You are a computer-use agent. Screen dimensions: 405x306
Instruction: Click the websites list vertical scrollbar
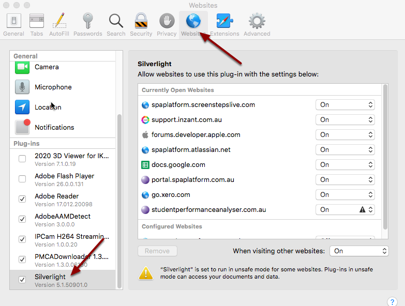pos(385,157)
